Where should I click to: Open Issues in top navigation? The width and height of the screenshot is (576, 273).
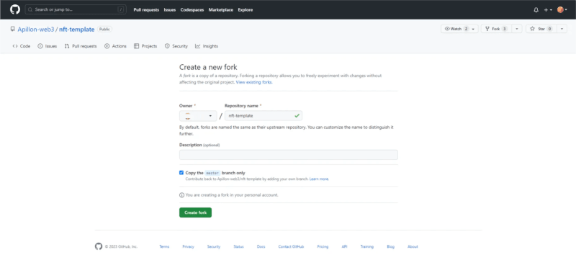(x=170, y=10)
